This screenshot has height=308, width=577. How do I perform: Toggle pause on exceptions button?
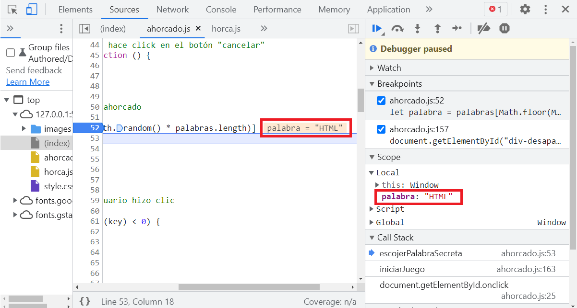point(504,29)
